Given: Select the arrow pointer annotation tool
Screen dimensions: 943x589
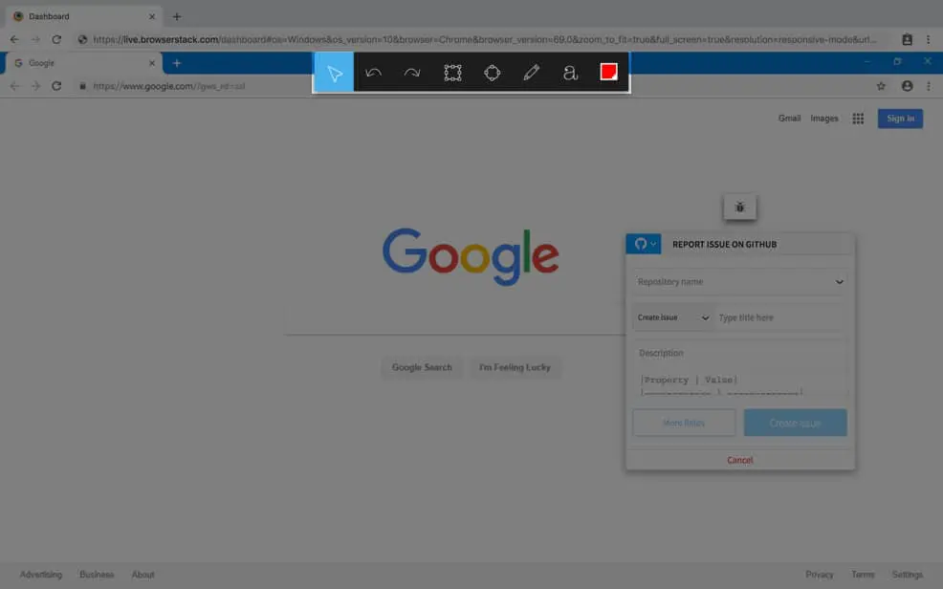Looking at the screenshot, I should [334, 73].
